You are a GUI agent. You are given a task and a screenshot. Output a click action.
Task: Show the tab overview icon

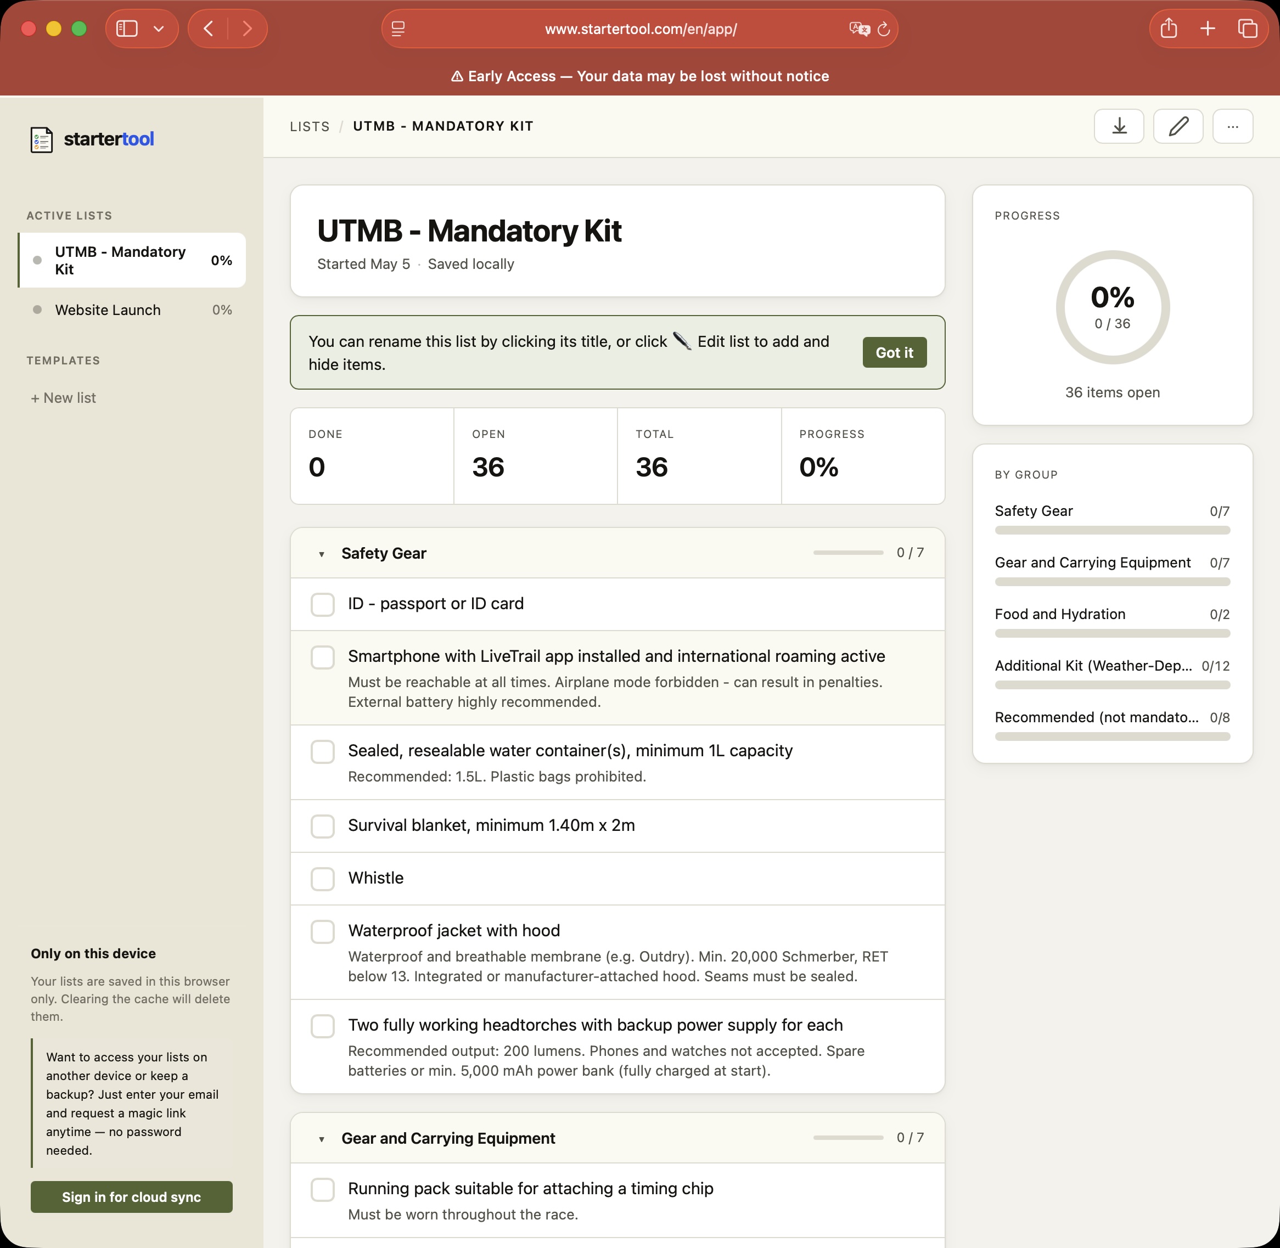1247,29
